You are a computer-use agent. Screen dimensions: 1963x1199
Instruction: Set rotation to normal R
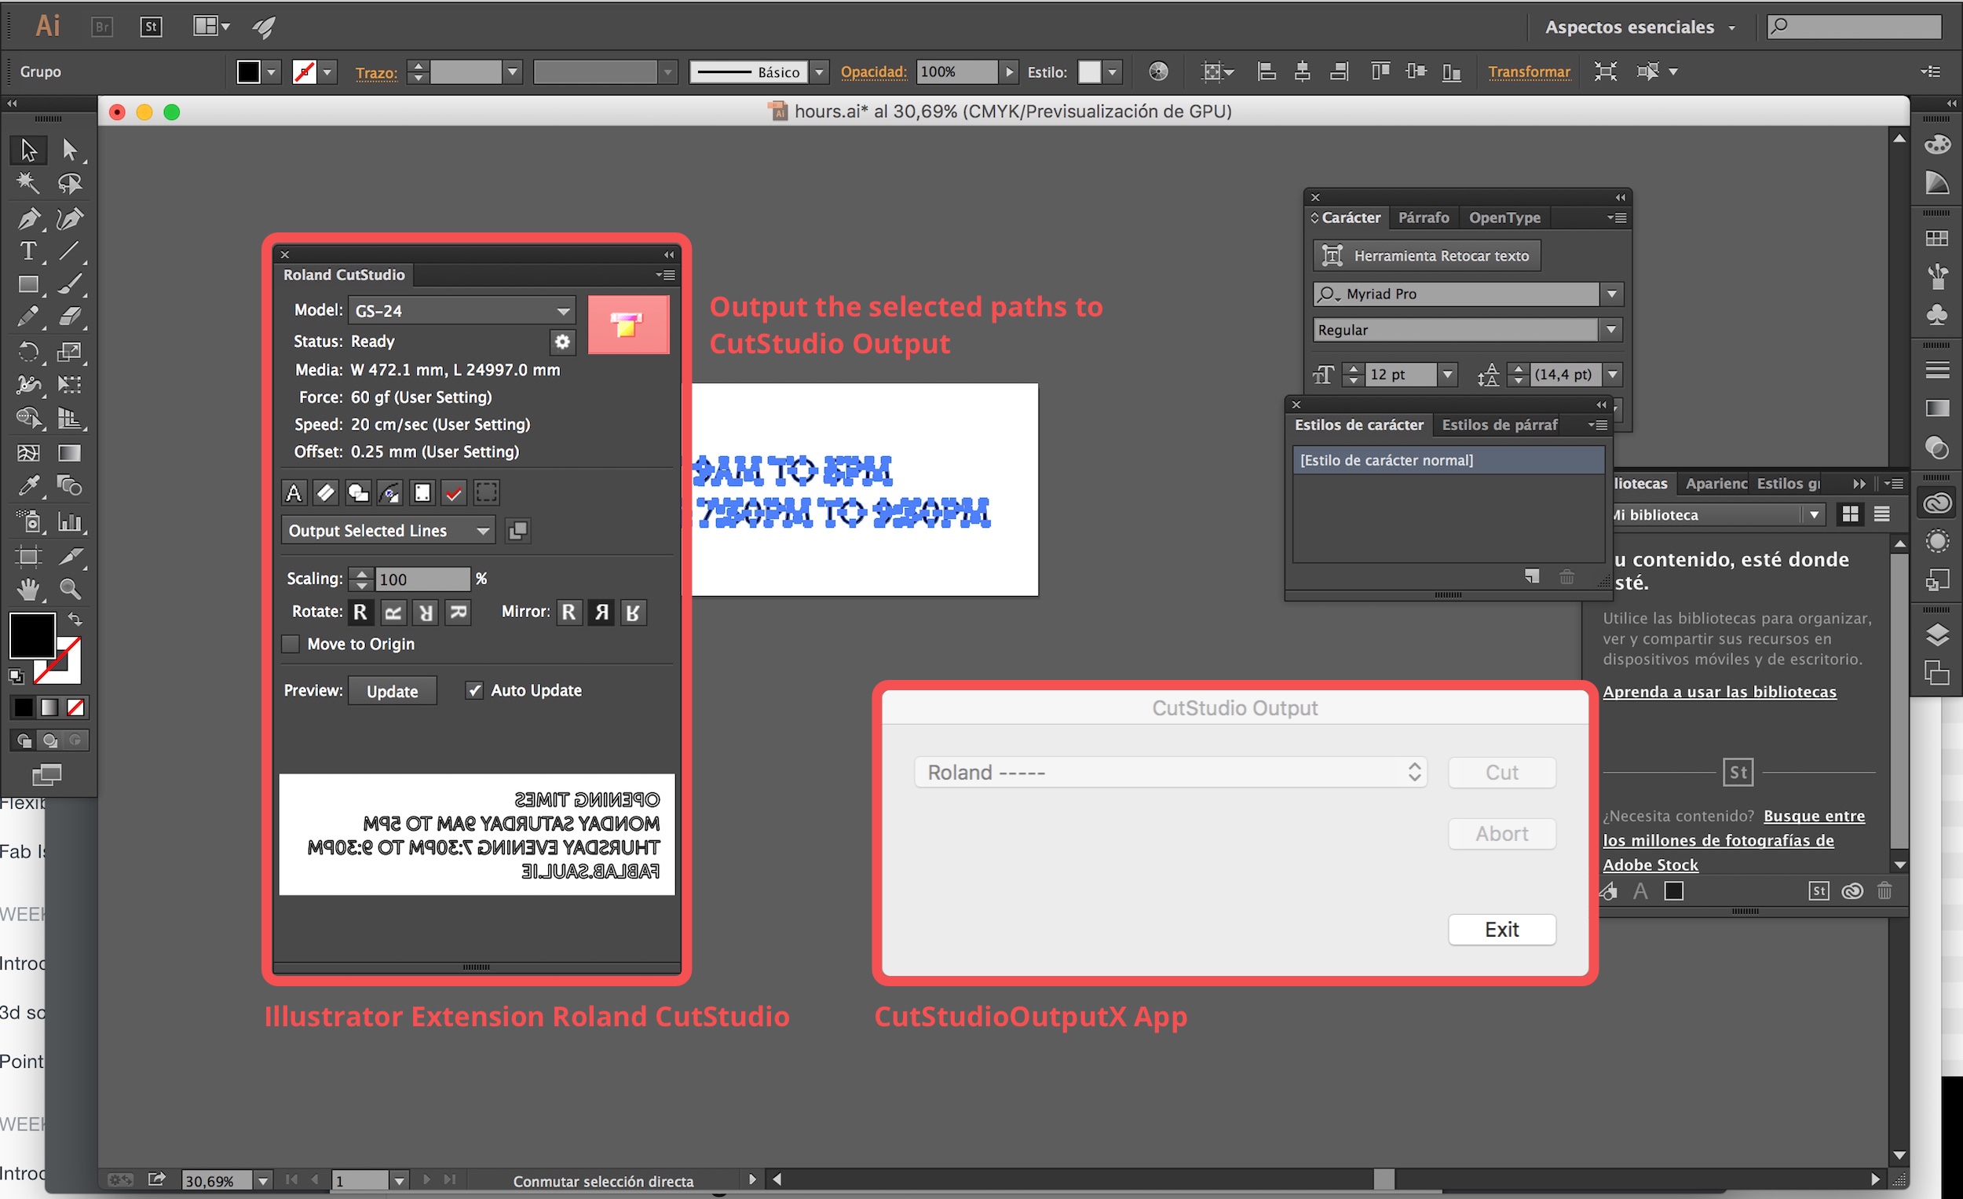361,612
